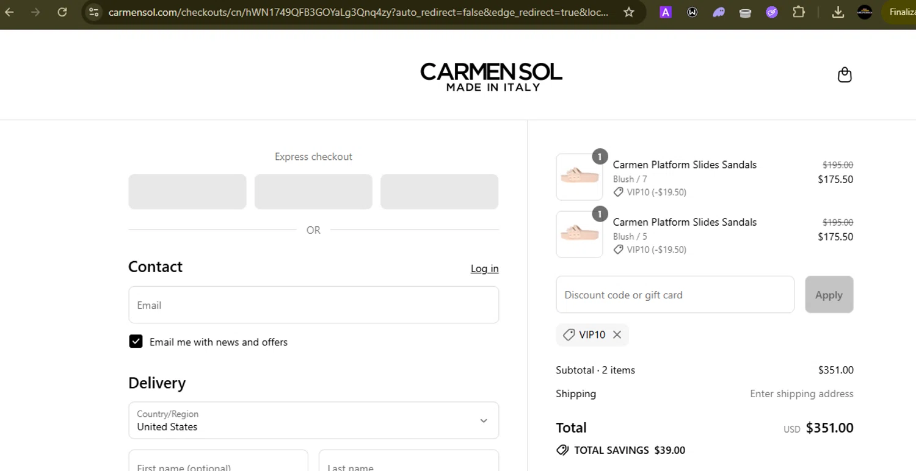Focus the Email input field

coord(313,305)
